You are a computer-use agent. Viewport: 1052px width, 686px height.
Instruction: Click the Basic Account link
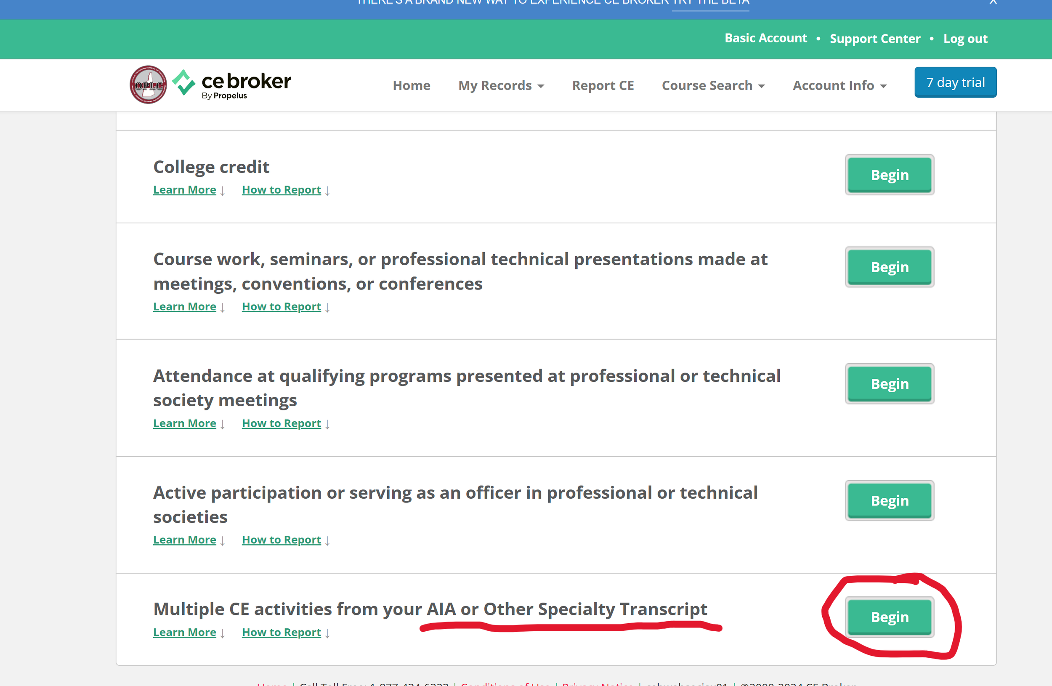point(765,38)
